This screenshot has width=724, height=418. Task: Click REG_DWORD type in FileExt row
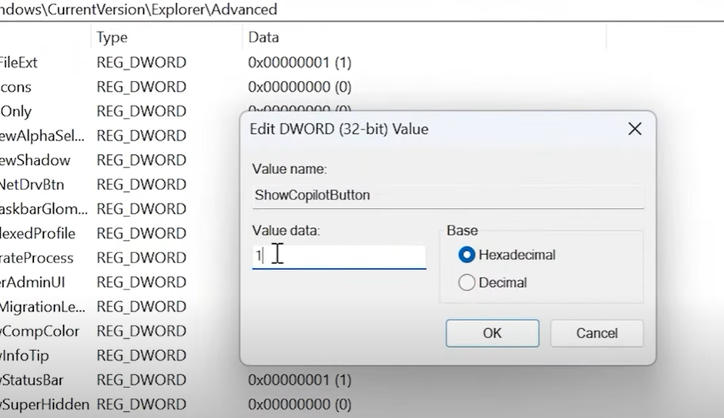click(x=141, y=62)
